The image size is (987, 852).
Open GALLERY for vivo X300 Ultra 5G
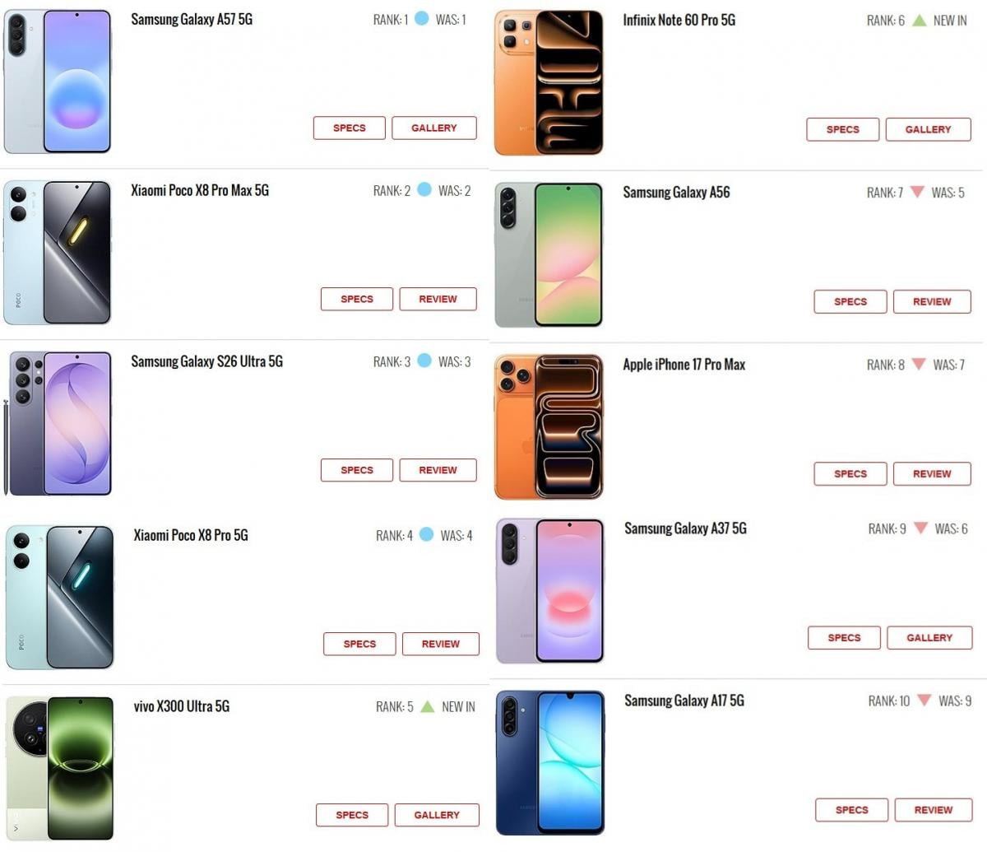(x=437, y=815)
